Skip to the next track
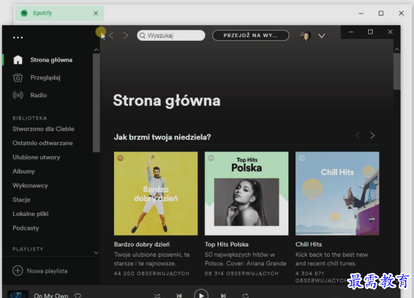Image resolution: width=414 pixels, height=298 pixels. click(223, 296)
